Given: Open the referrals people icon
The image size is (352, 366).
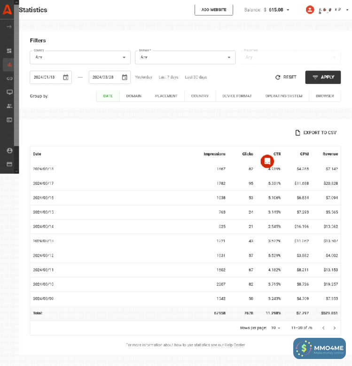Looking at the screenshot, I should (9, 106).
